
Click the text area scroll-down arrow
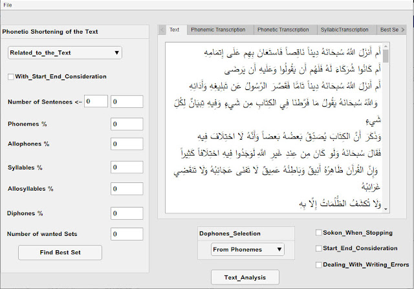(x=386, y=209)
